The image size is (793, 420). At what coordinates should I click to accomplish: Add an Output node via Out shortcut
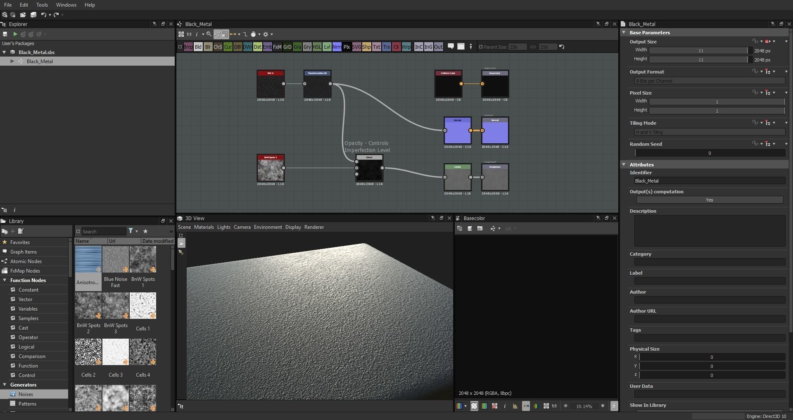[x=439, y=47]
